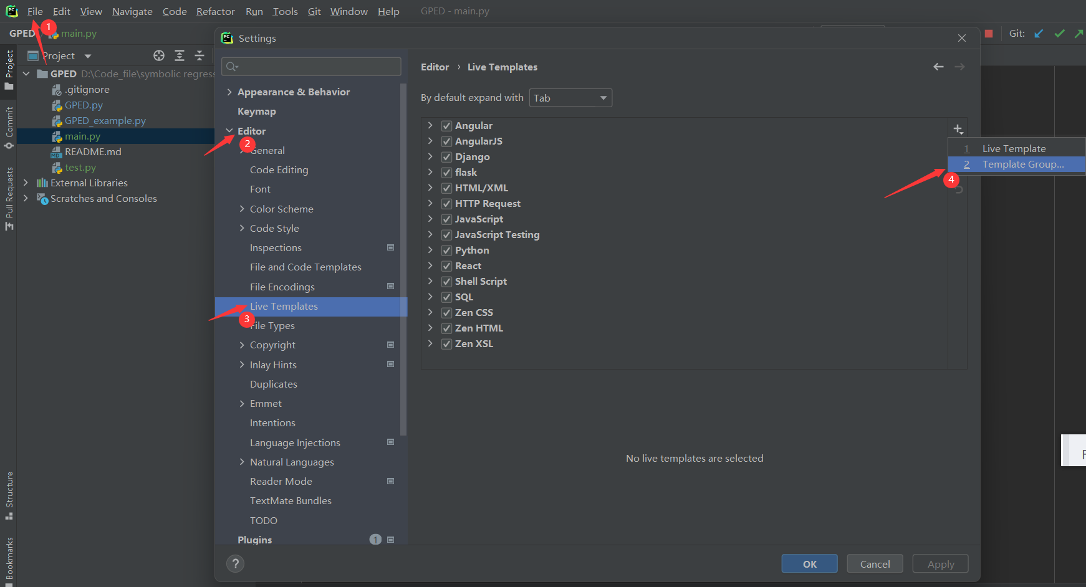The width and height of the screenshot is (1086, 587).
Task: Uncheck the AngularJS template group checkbox
Action: pos(446,141)
